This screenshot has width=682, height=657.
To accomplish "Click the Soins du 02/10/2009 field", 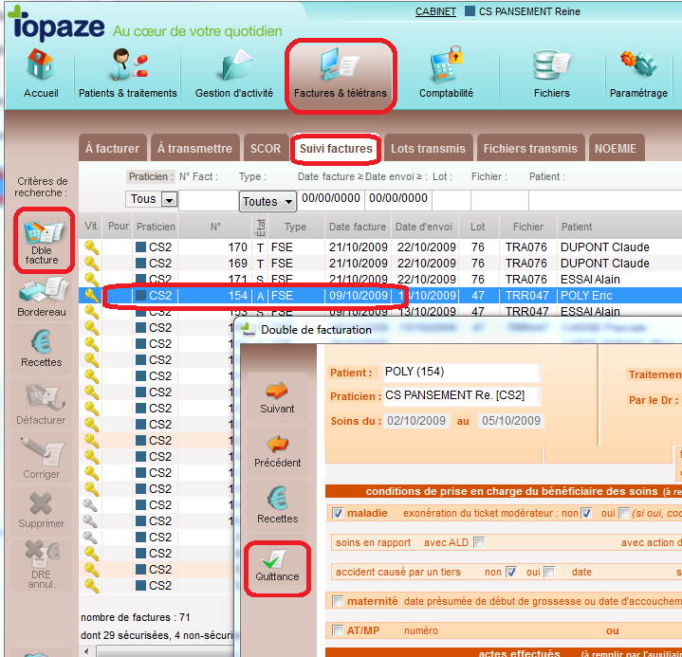I will tap(416, 421).
